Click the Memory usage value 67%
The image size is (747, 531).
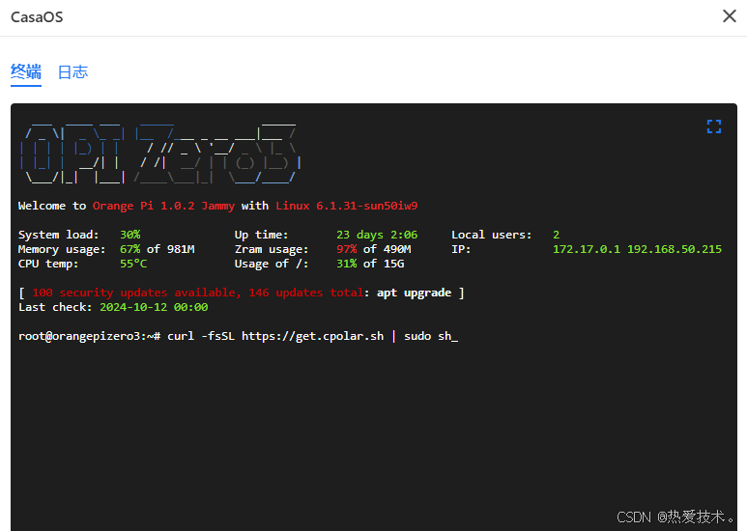(x=130, y=249)
